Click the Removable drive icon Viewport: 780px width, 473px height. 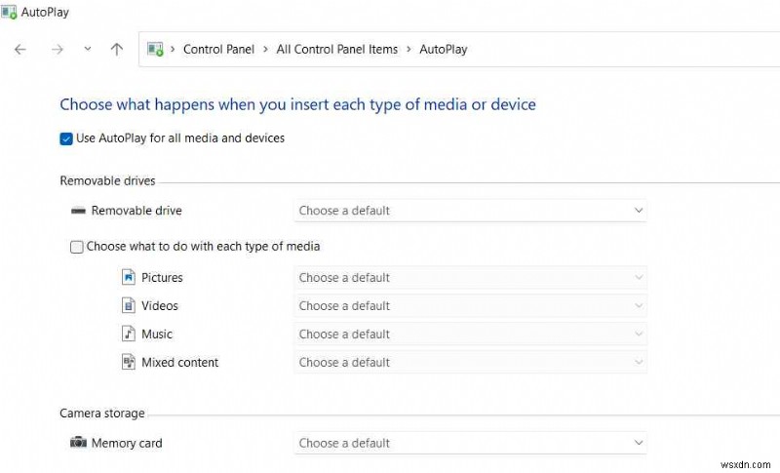point(78,211)
